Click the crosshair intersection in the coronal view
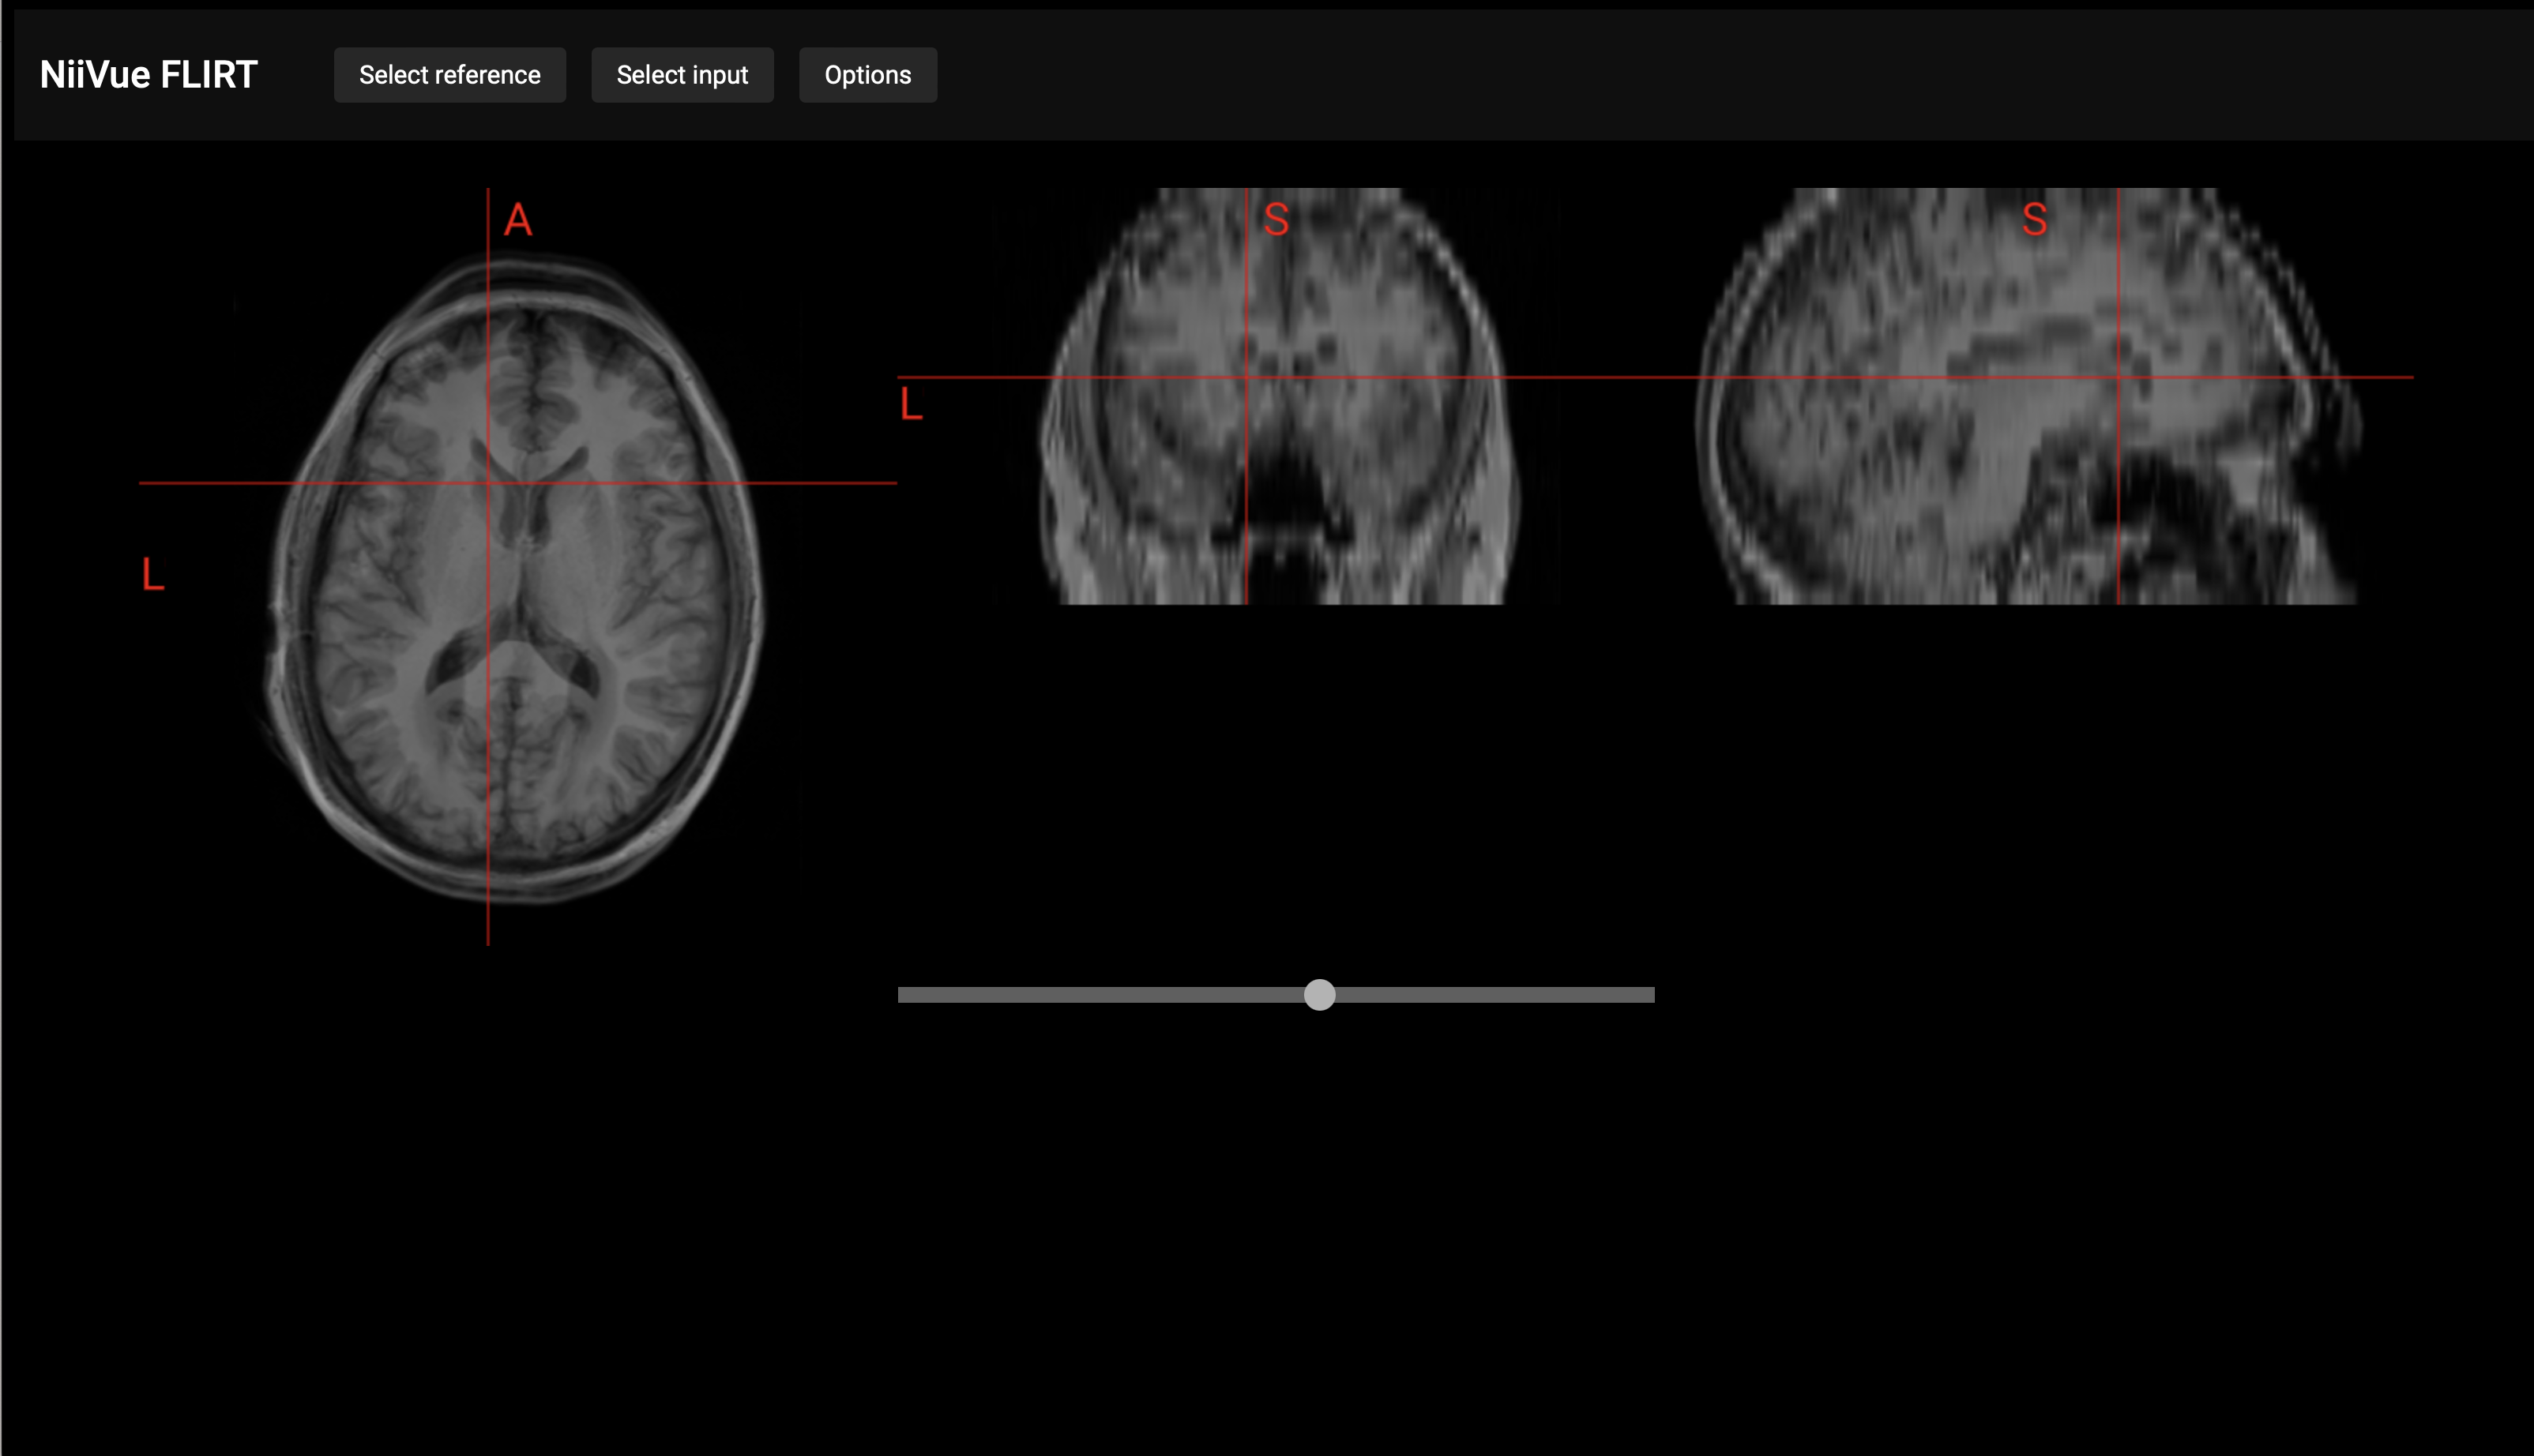This screenshot has width=2534, height=1456. coord(1246,377)
